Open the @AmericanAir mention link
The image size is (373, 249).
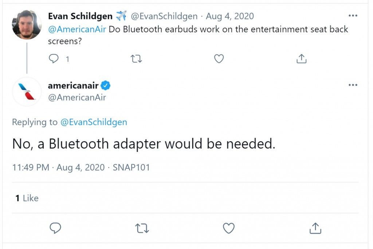point(77,29)
